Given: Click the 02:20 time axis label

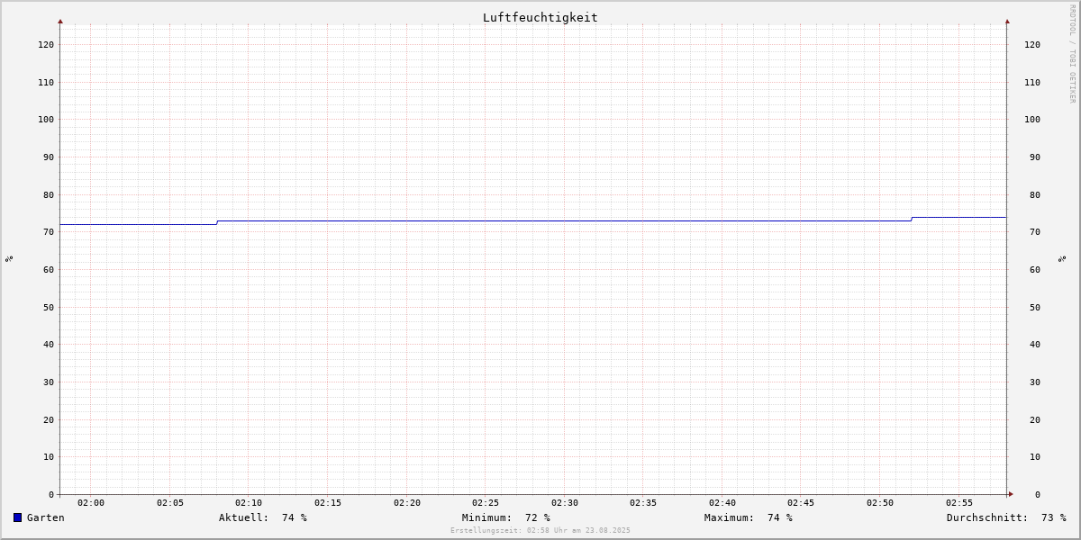Looking at the screenshot, I should point(407,503).
